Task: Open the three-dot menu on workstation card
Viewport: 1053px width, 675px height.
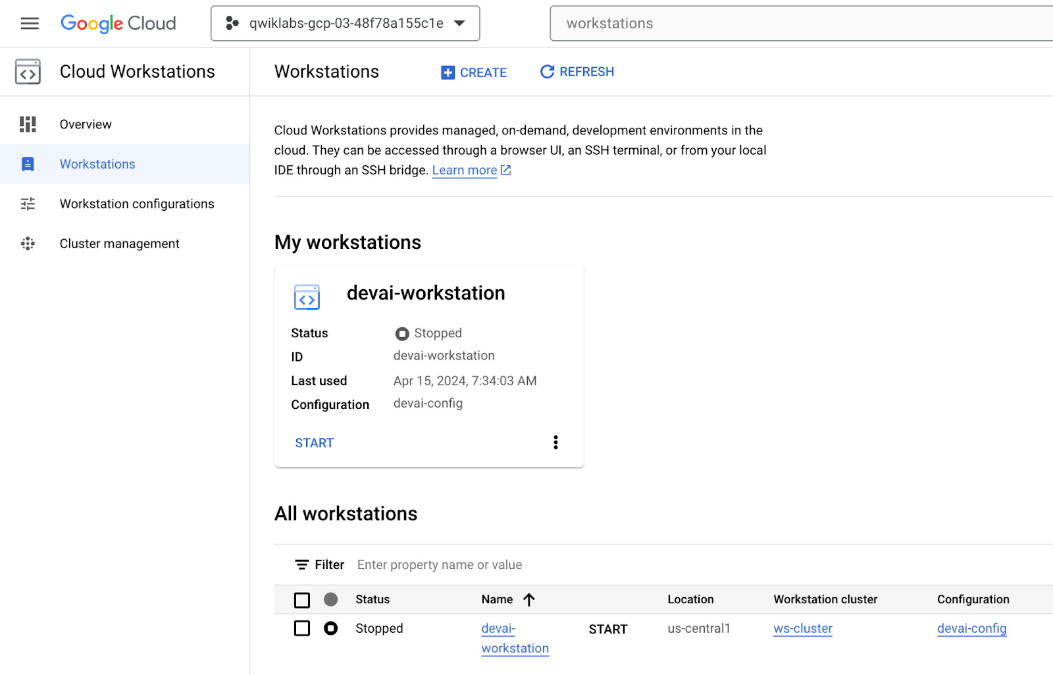Action: (556, 443)
